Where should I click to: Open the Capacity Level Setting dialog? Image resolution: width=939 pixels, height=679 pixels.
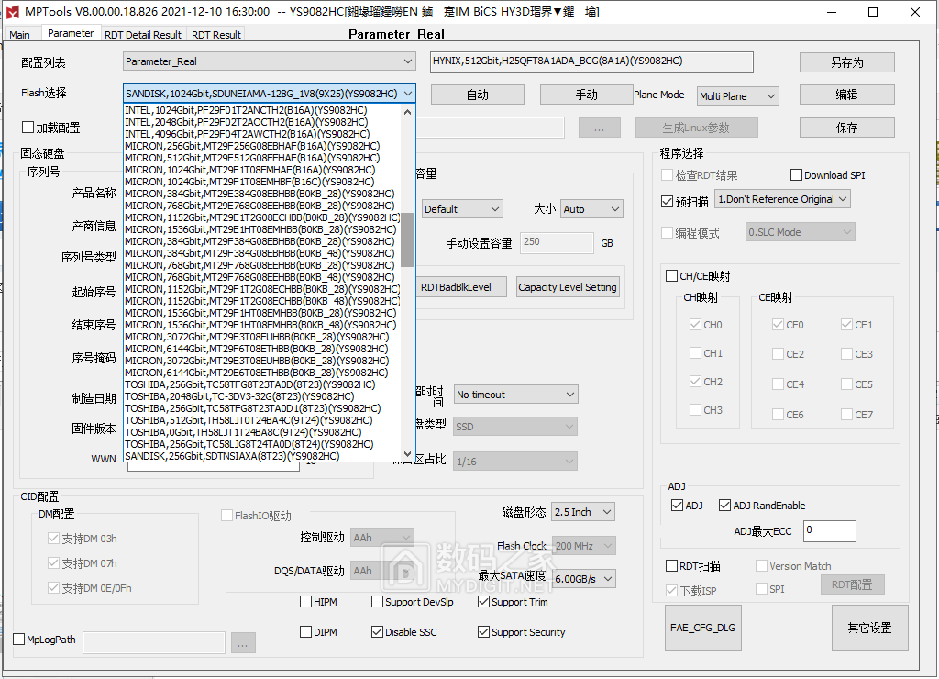[567, 286]
